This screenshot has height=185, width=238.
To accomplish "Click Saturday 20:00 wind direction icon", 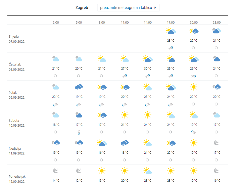I will [x=194, y=132].
